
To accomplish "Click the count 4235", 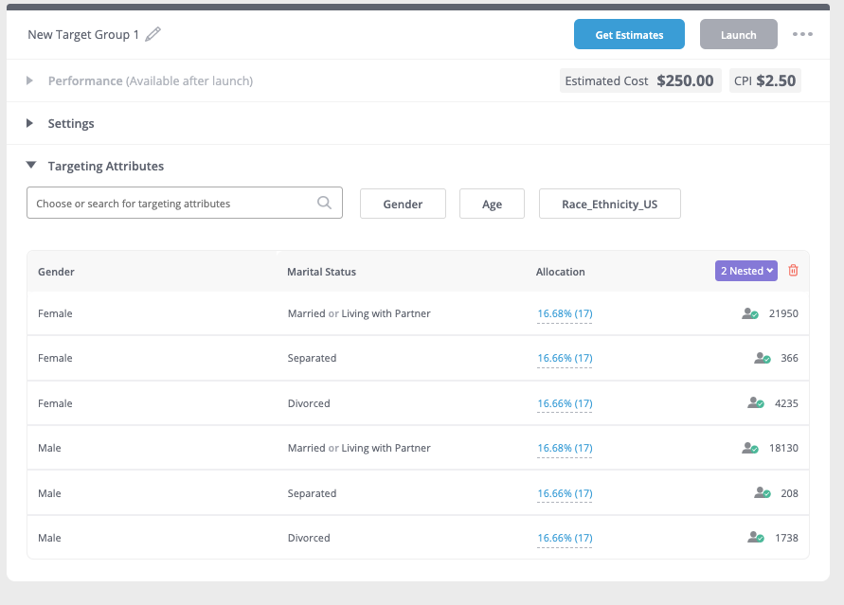I will pos(786,403).
